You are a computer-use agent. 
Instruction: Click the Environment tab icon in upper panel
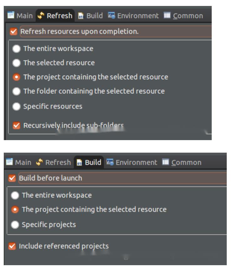click(x=112, y=15)
